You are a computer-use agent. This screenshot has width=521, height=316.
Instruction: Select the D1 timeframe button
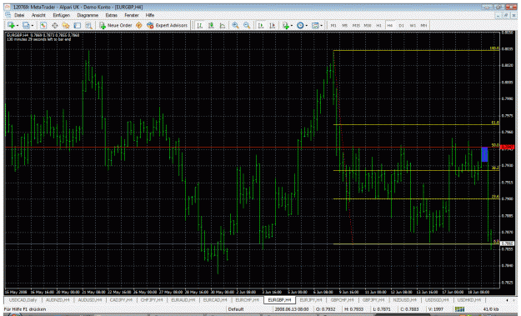coord(401,25)
